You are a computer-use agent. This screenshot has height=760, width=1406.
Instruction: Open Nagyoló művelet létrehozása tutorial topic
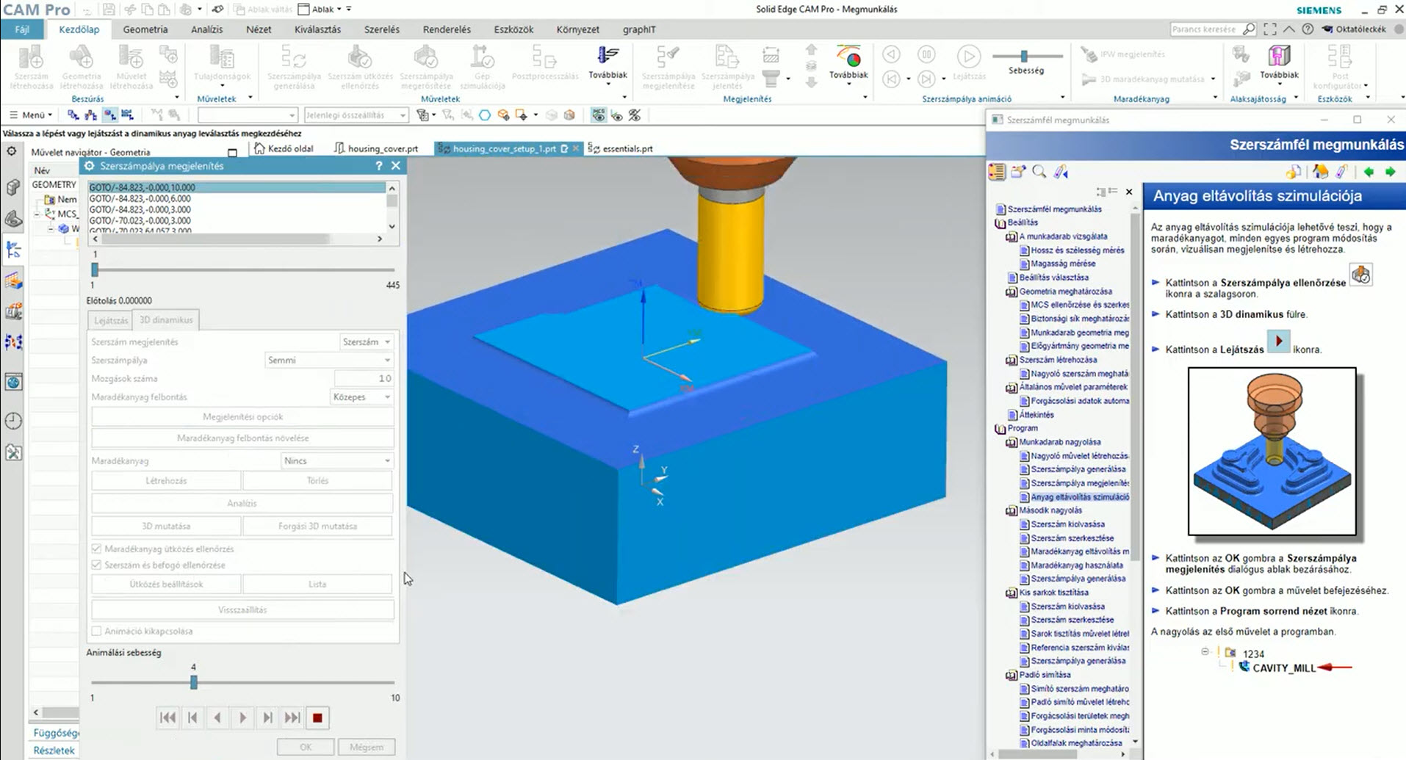click(1078, 455)
